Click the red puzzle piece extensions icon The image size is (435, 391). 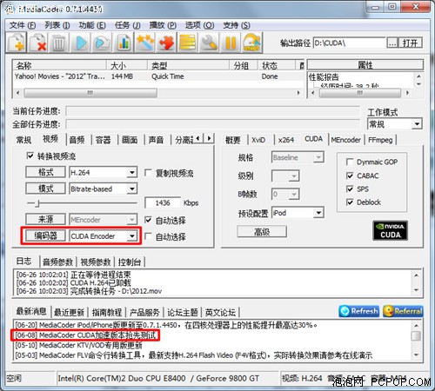166,43
